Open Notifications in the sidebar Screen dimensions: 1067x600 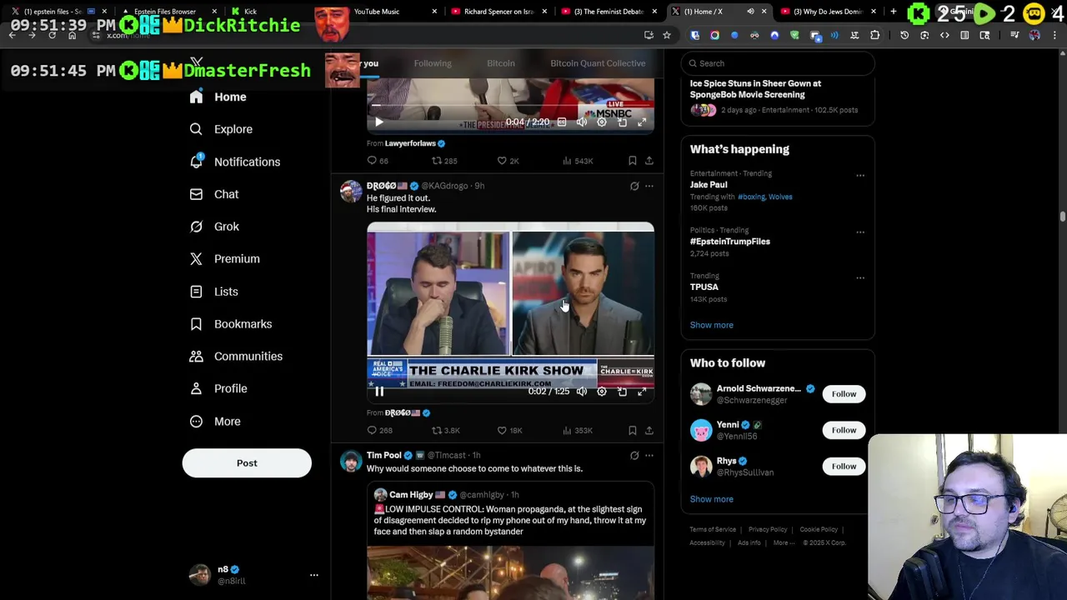[x=235, y=162]
